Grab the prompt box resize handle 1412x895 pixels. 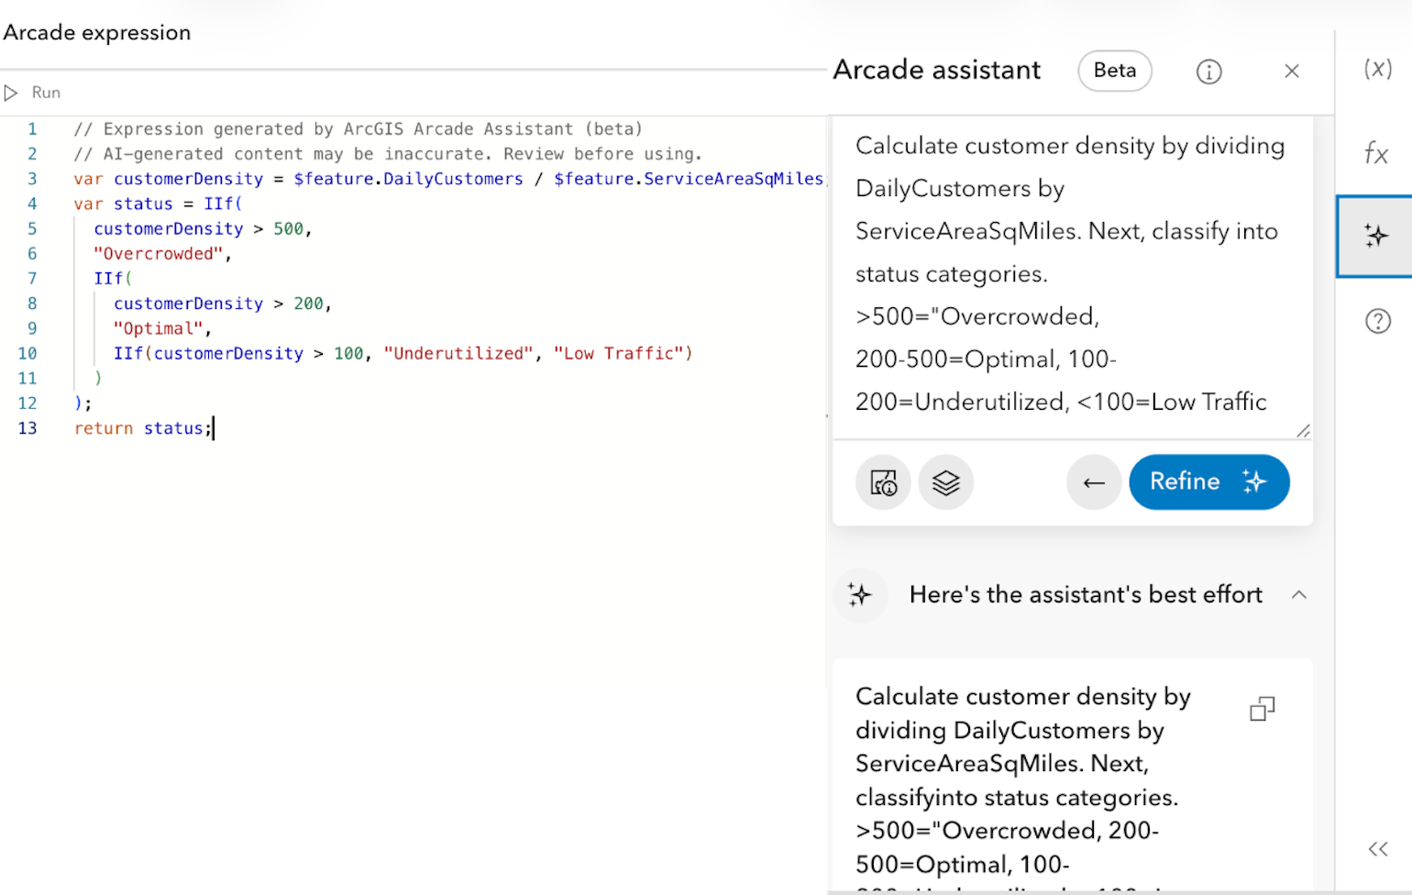click(x=1303, y=431)
